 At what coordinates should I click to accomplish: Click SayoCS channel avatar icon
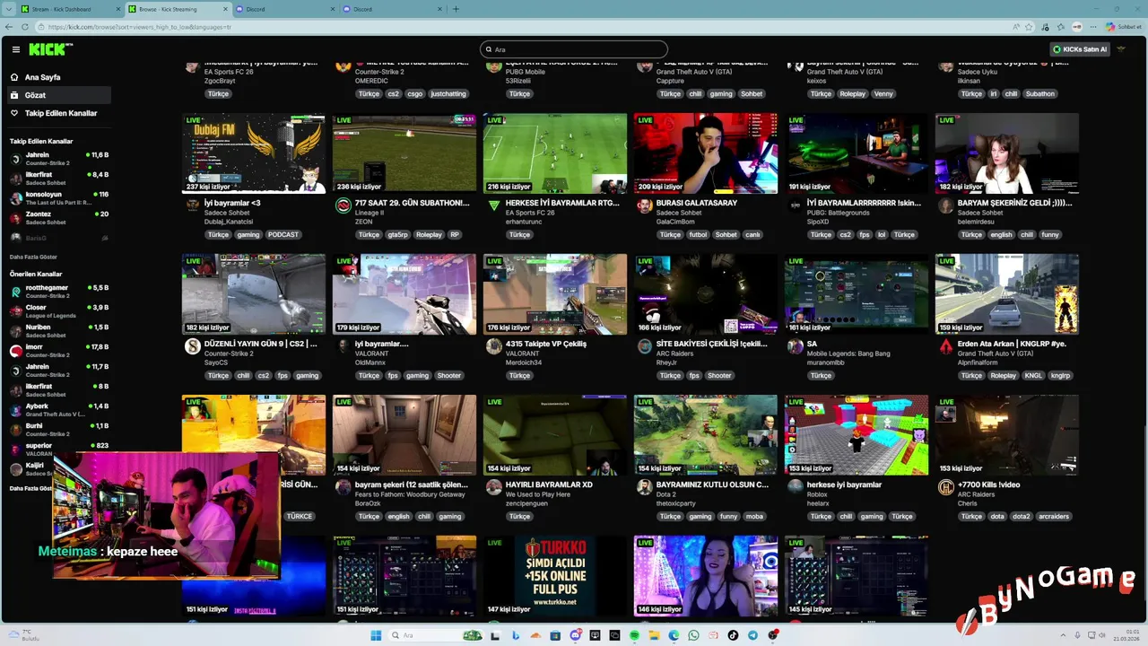point(192,346)
